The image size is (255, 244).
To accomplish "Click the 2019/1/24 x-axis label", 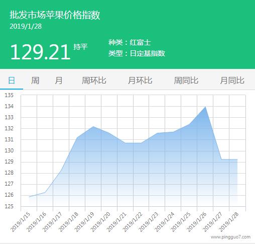I will click(x=165, y=222).
